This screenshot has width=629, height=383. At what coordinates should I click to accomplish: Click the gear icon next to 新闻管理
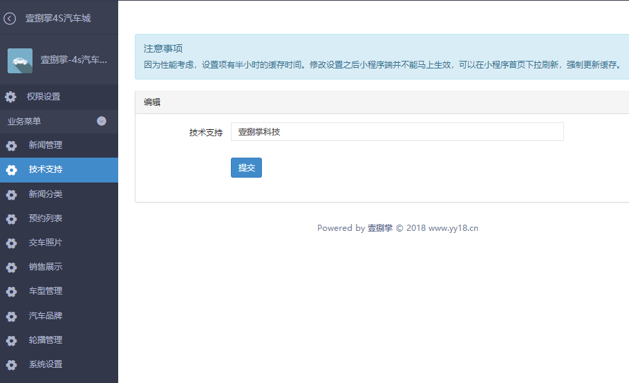tap(11, 146)
